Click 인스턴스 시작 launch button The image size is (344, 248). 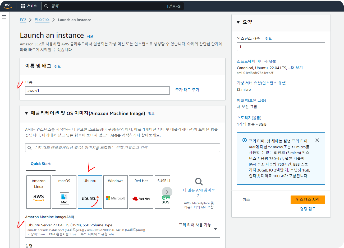[x=308, y=200]
